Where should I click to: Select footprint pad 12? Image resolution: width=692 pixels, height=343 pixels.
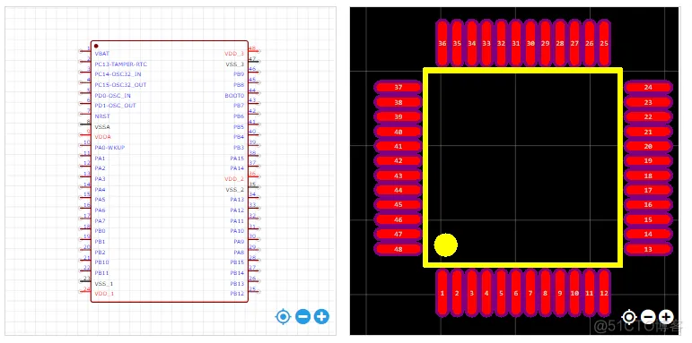tap(604, 293)
